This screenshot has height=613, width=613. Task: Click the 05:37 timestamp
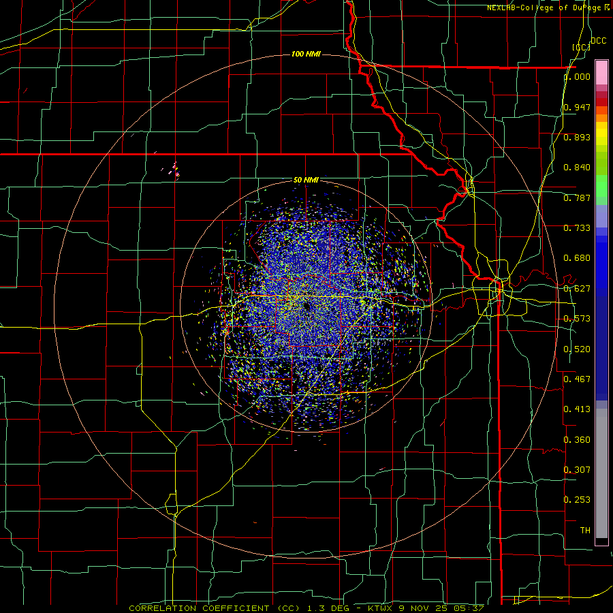click(469, 608)
